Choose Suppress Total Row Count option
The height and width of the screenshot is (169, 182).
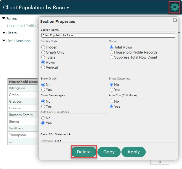[x=111, y=57]
